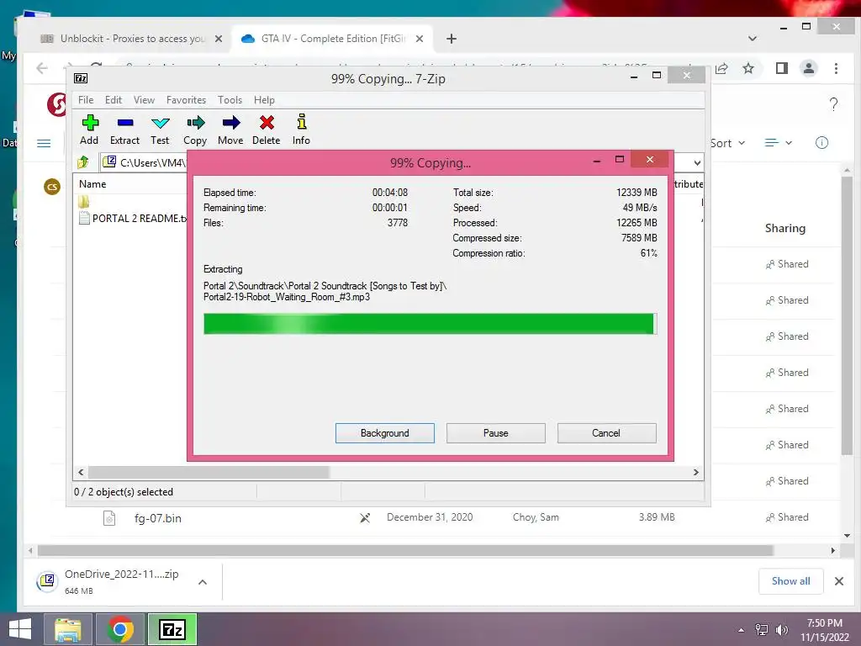The height and width of the screenshot is (646, 861).
Task: Open fg-07.bin file in OneDrive
Action: (x=157, y=518)
